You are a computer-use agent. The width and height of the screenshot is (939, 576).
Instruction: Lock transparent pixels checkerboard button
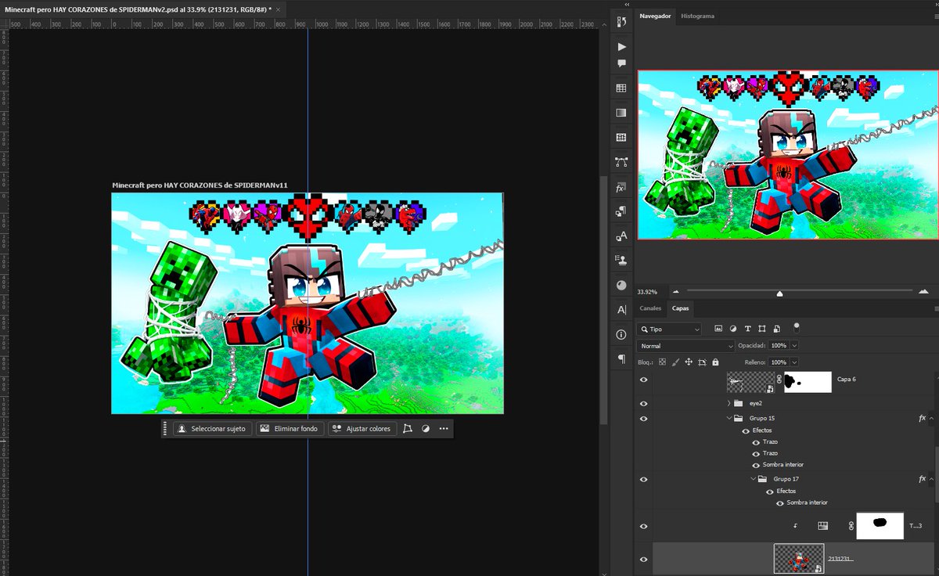(662, 362)
